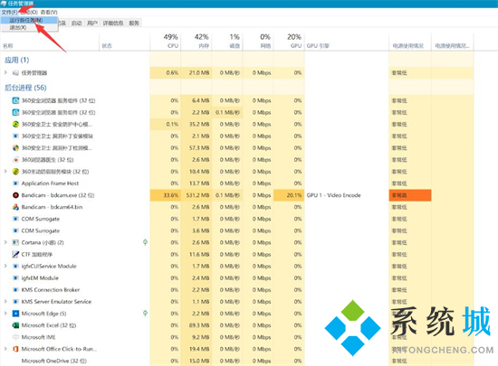
Task: Sort by the 1% 磁盘 column header
Action: click(x=227, y=42)
